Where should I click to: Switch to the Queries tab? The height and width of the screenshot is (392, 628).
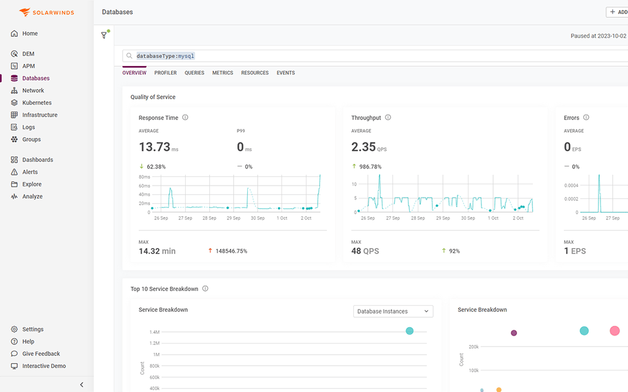194,73
